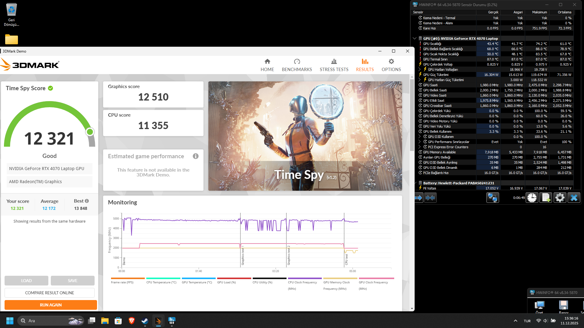Viewport: 584px width, 328px height.
Task: Open the OPTIONS tab
Action: click(x=391, y=65)
